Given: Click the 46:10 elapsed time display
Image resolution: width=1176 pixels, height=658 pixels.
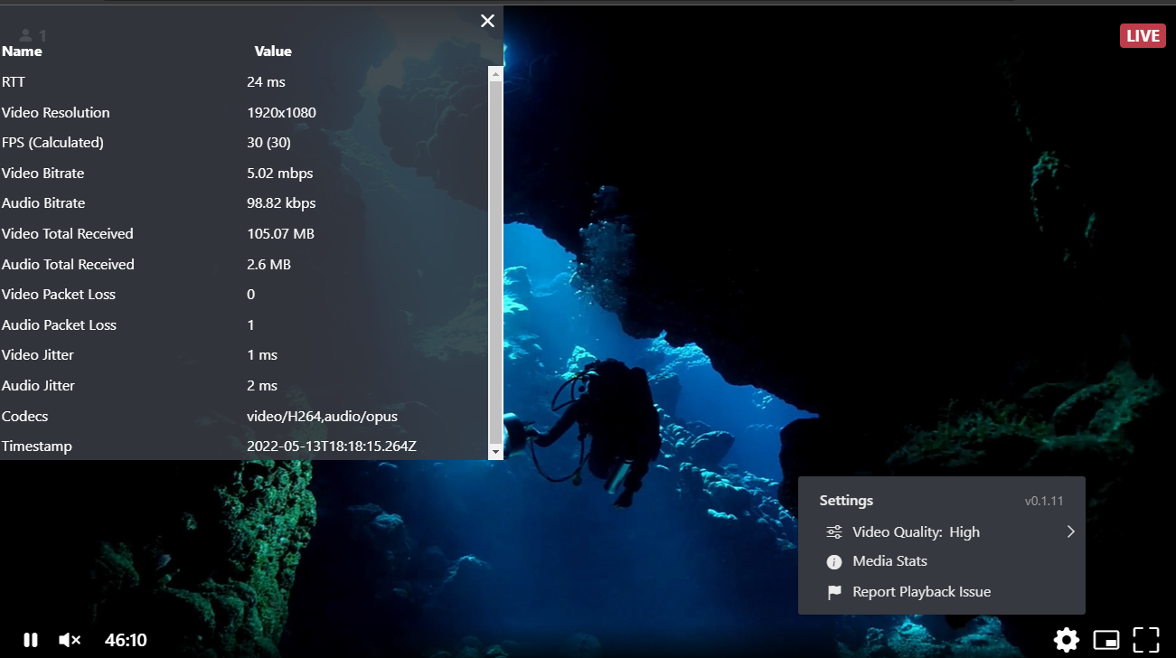Looking at the screenshot, I should pos(126,640).
